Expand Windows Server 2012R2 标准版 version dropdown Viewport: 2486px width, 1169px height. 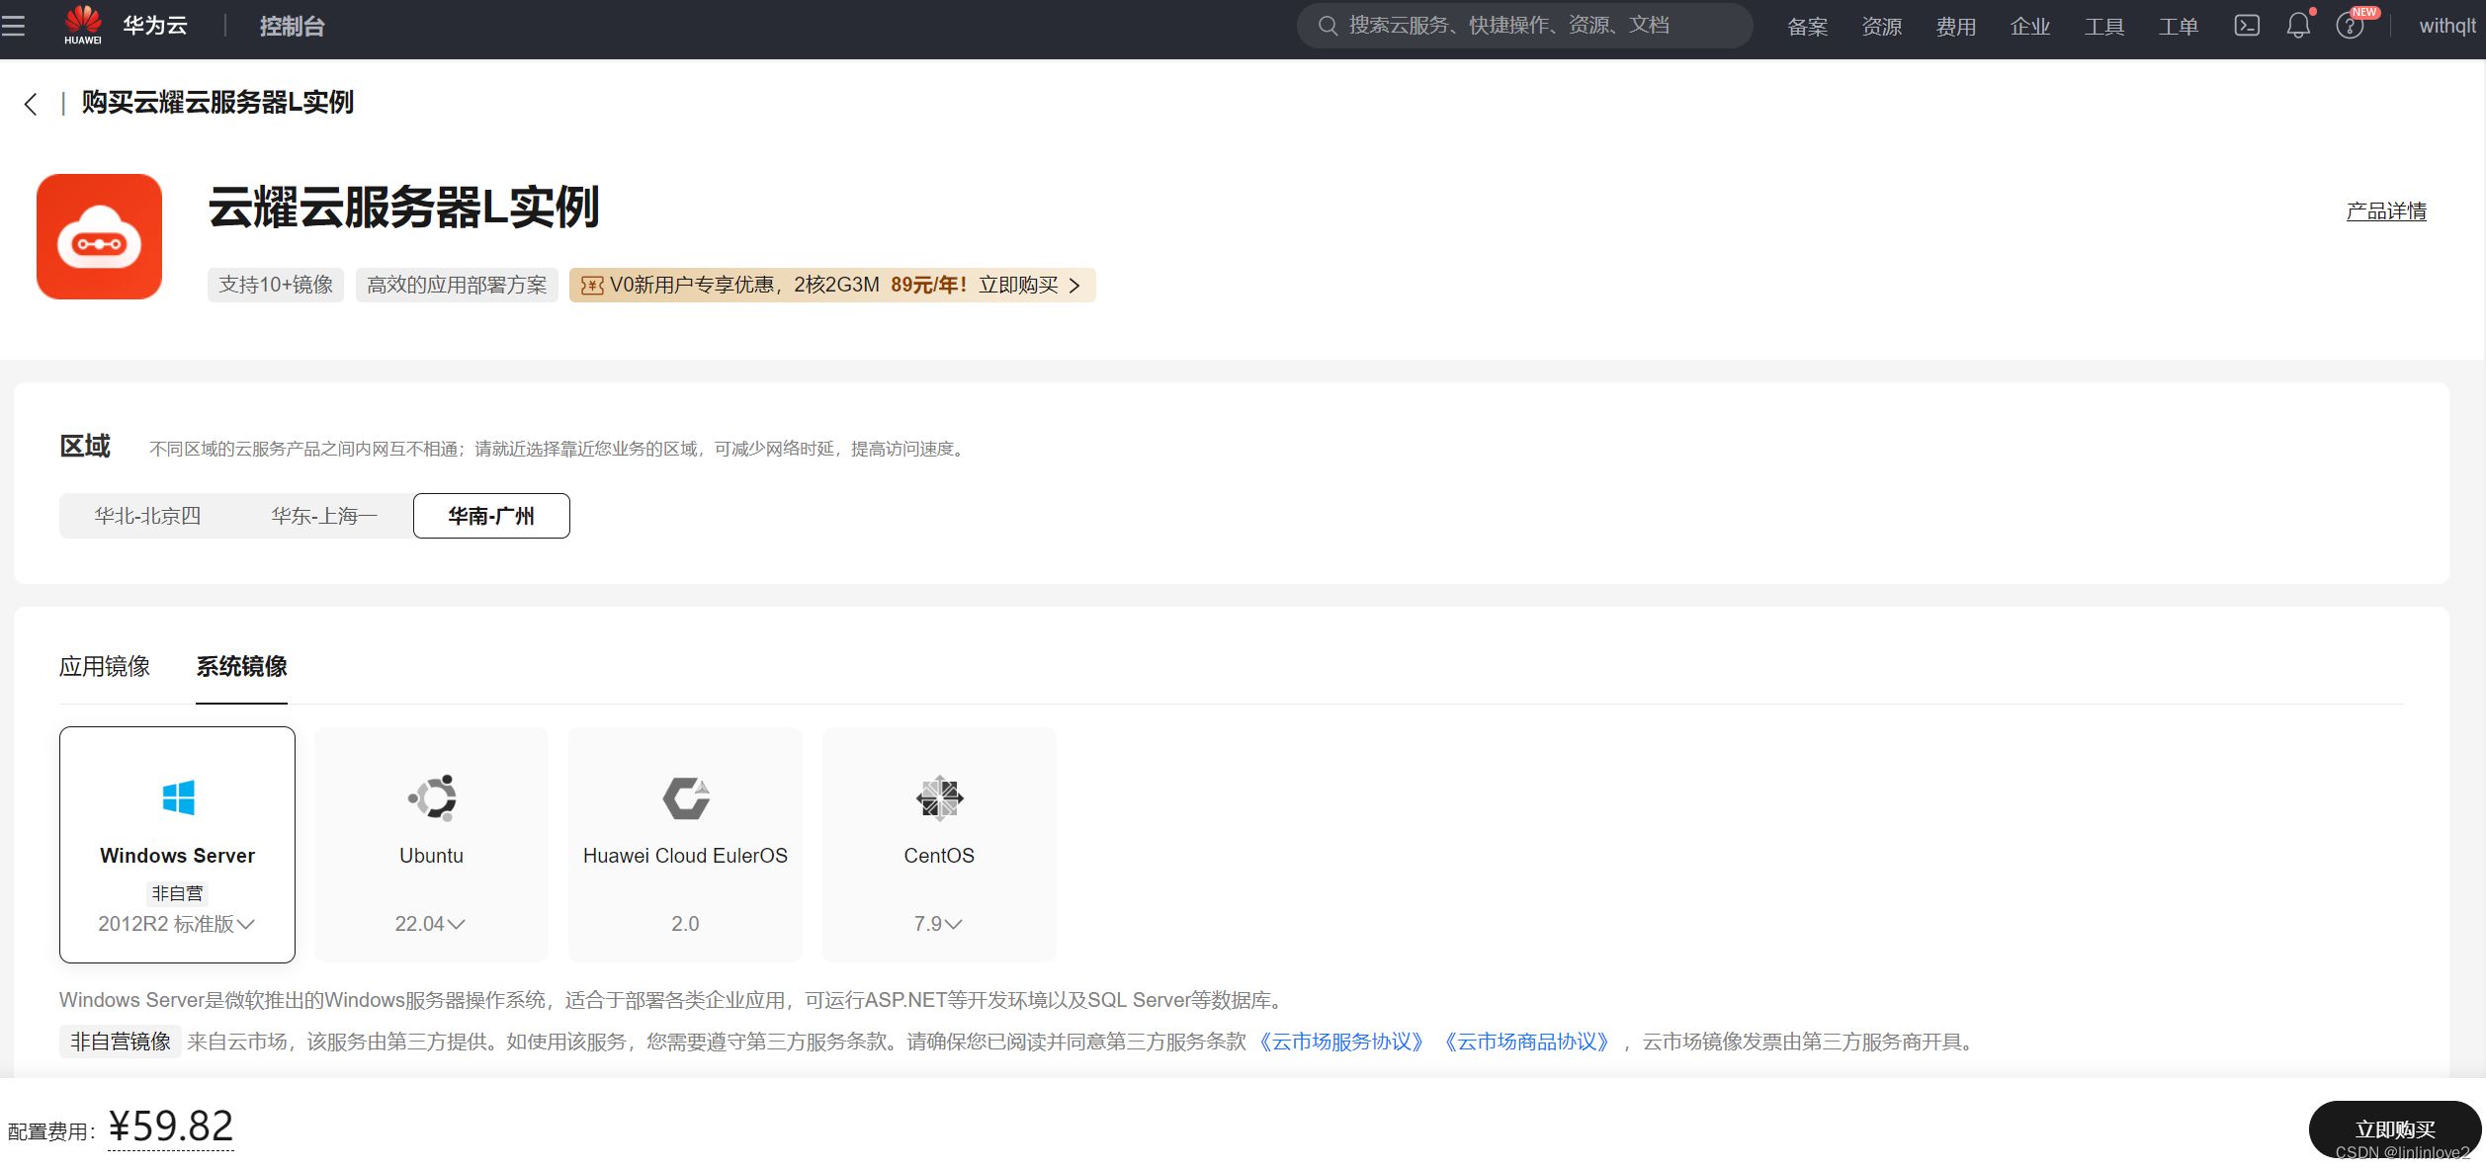point(177,924)
